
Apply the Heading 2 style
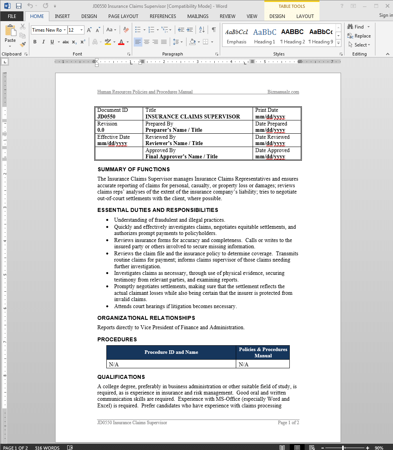coord(293,36)
